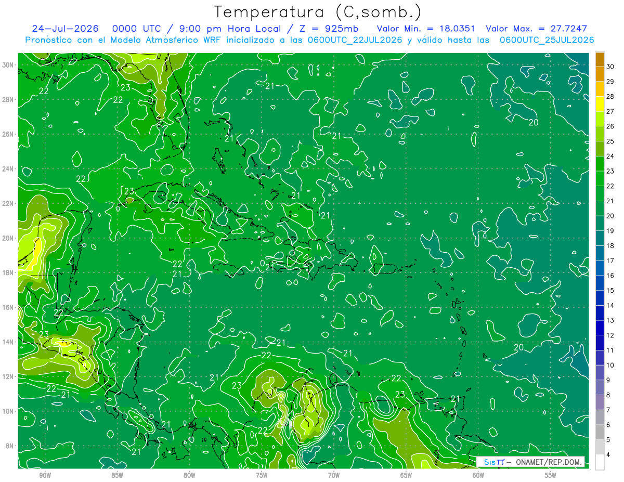Select initialization time "0600UTC_22JUL2026"
Screen dimensions: 624x482
tap(355, 40)
